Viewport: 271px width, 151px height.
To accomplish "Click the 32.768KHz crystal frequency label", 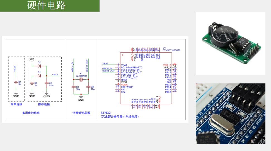I will click(81, 76).
